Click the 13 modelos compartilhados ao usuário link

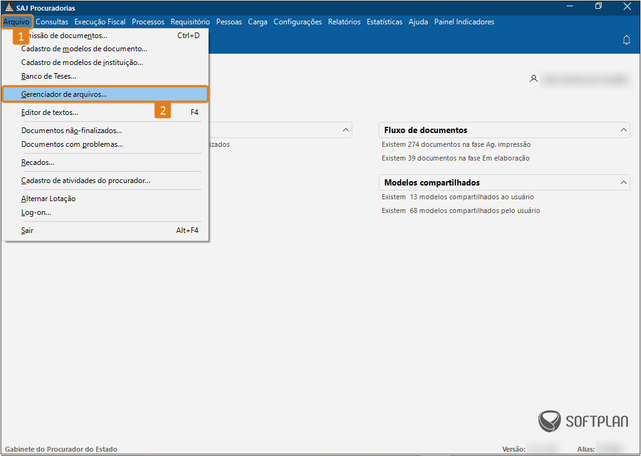[x=458, y=197]
